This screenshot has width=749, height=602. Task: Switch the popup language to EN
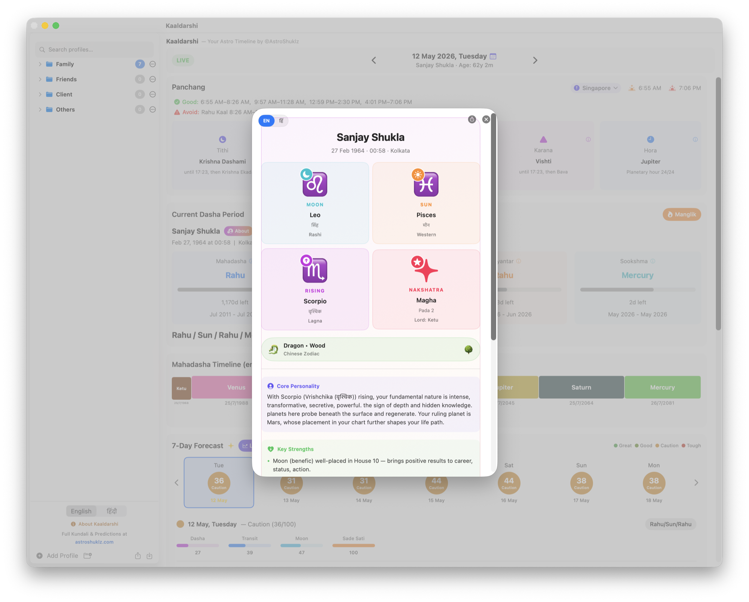(x=266, y=121)
